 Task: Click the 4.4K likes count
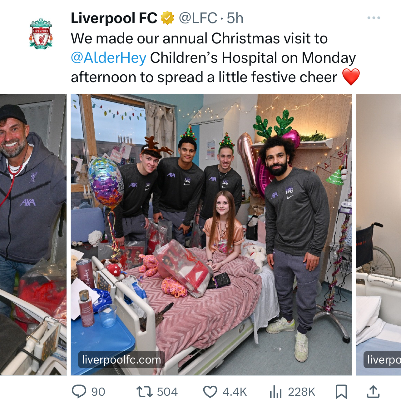click(x=235, y=392)
